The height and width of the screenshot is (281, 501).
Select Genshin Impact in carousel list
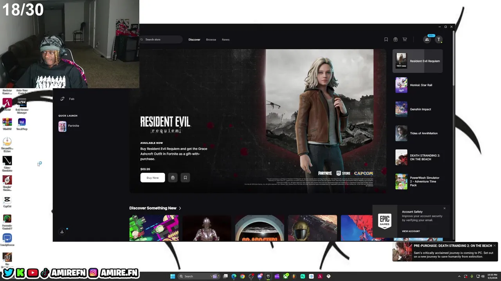pos(418,109)
